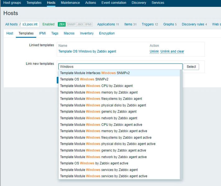This screenshot has width=221, height=186.
Task: Click the JMX availability badge
Action: (80, 24)
